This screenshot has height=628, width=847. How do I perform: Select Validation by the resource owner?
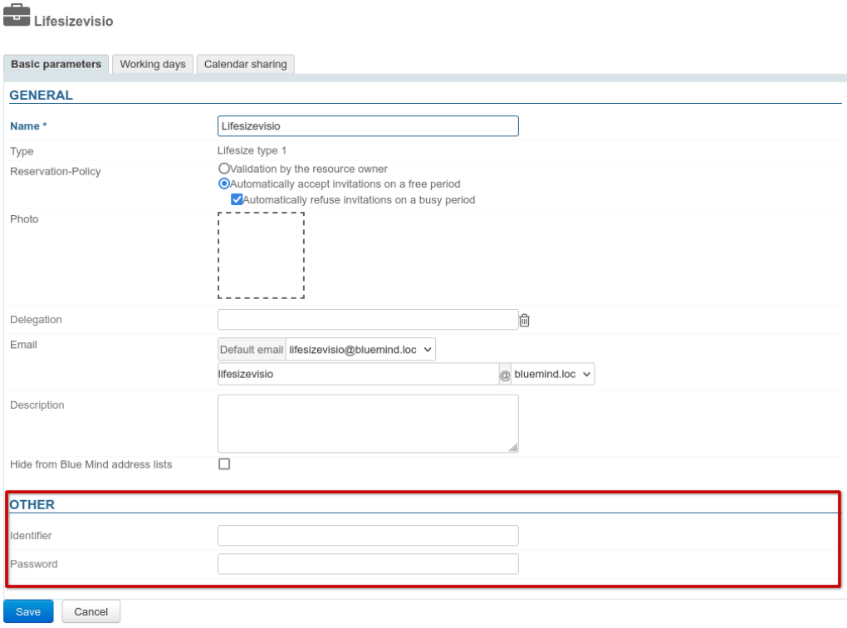[223, 169]
